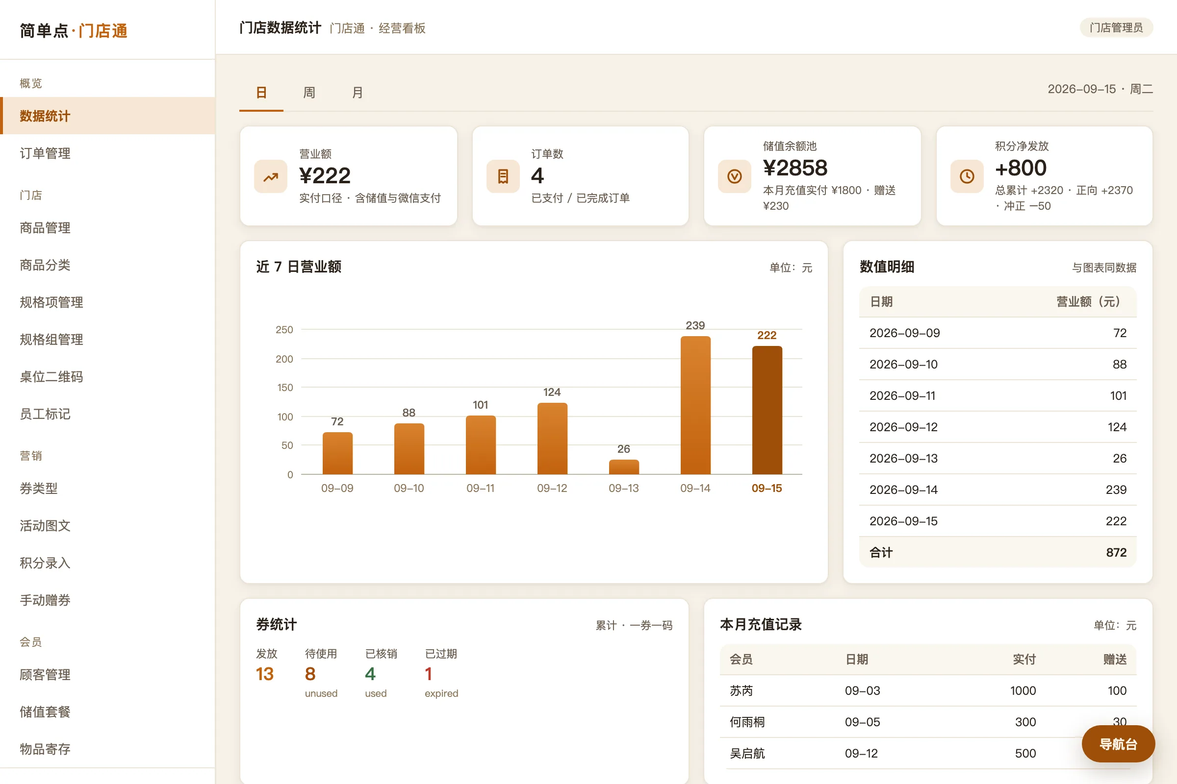Click the 09-09 bar valued 72
This screenshot has height=784, width=1177.
[337, 453]
